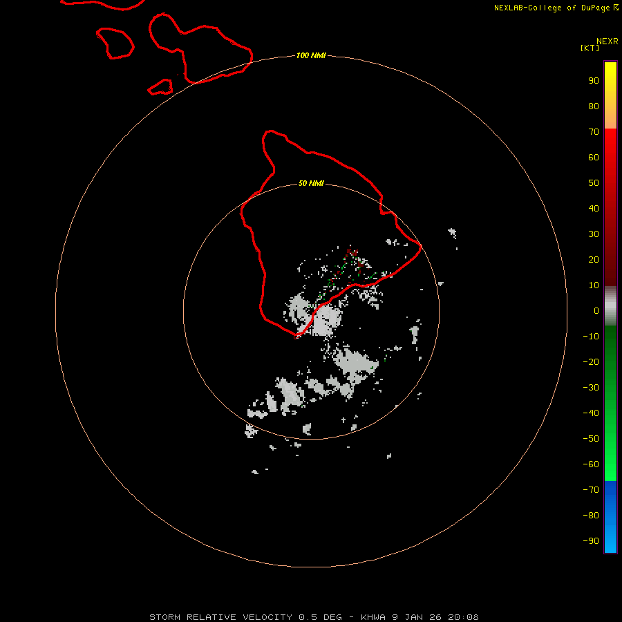Click the -80 value on the velocity scale
The image size is (622, 622).
coord(591,516)
